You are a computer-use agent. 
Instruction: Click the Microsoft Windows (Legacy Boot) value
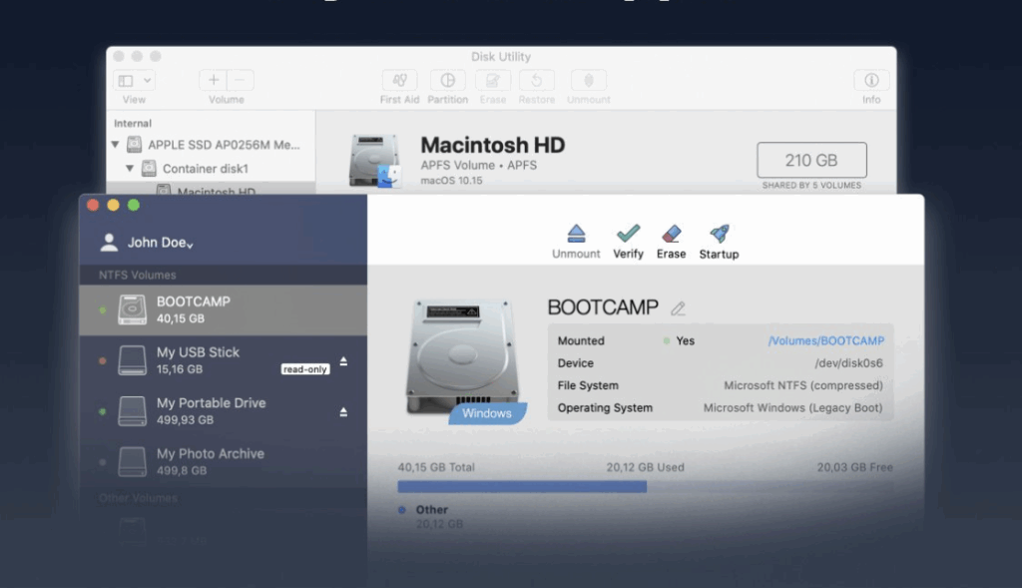coord(792,408)
